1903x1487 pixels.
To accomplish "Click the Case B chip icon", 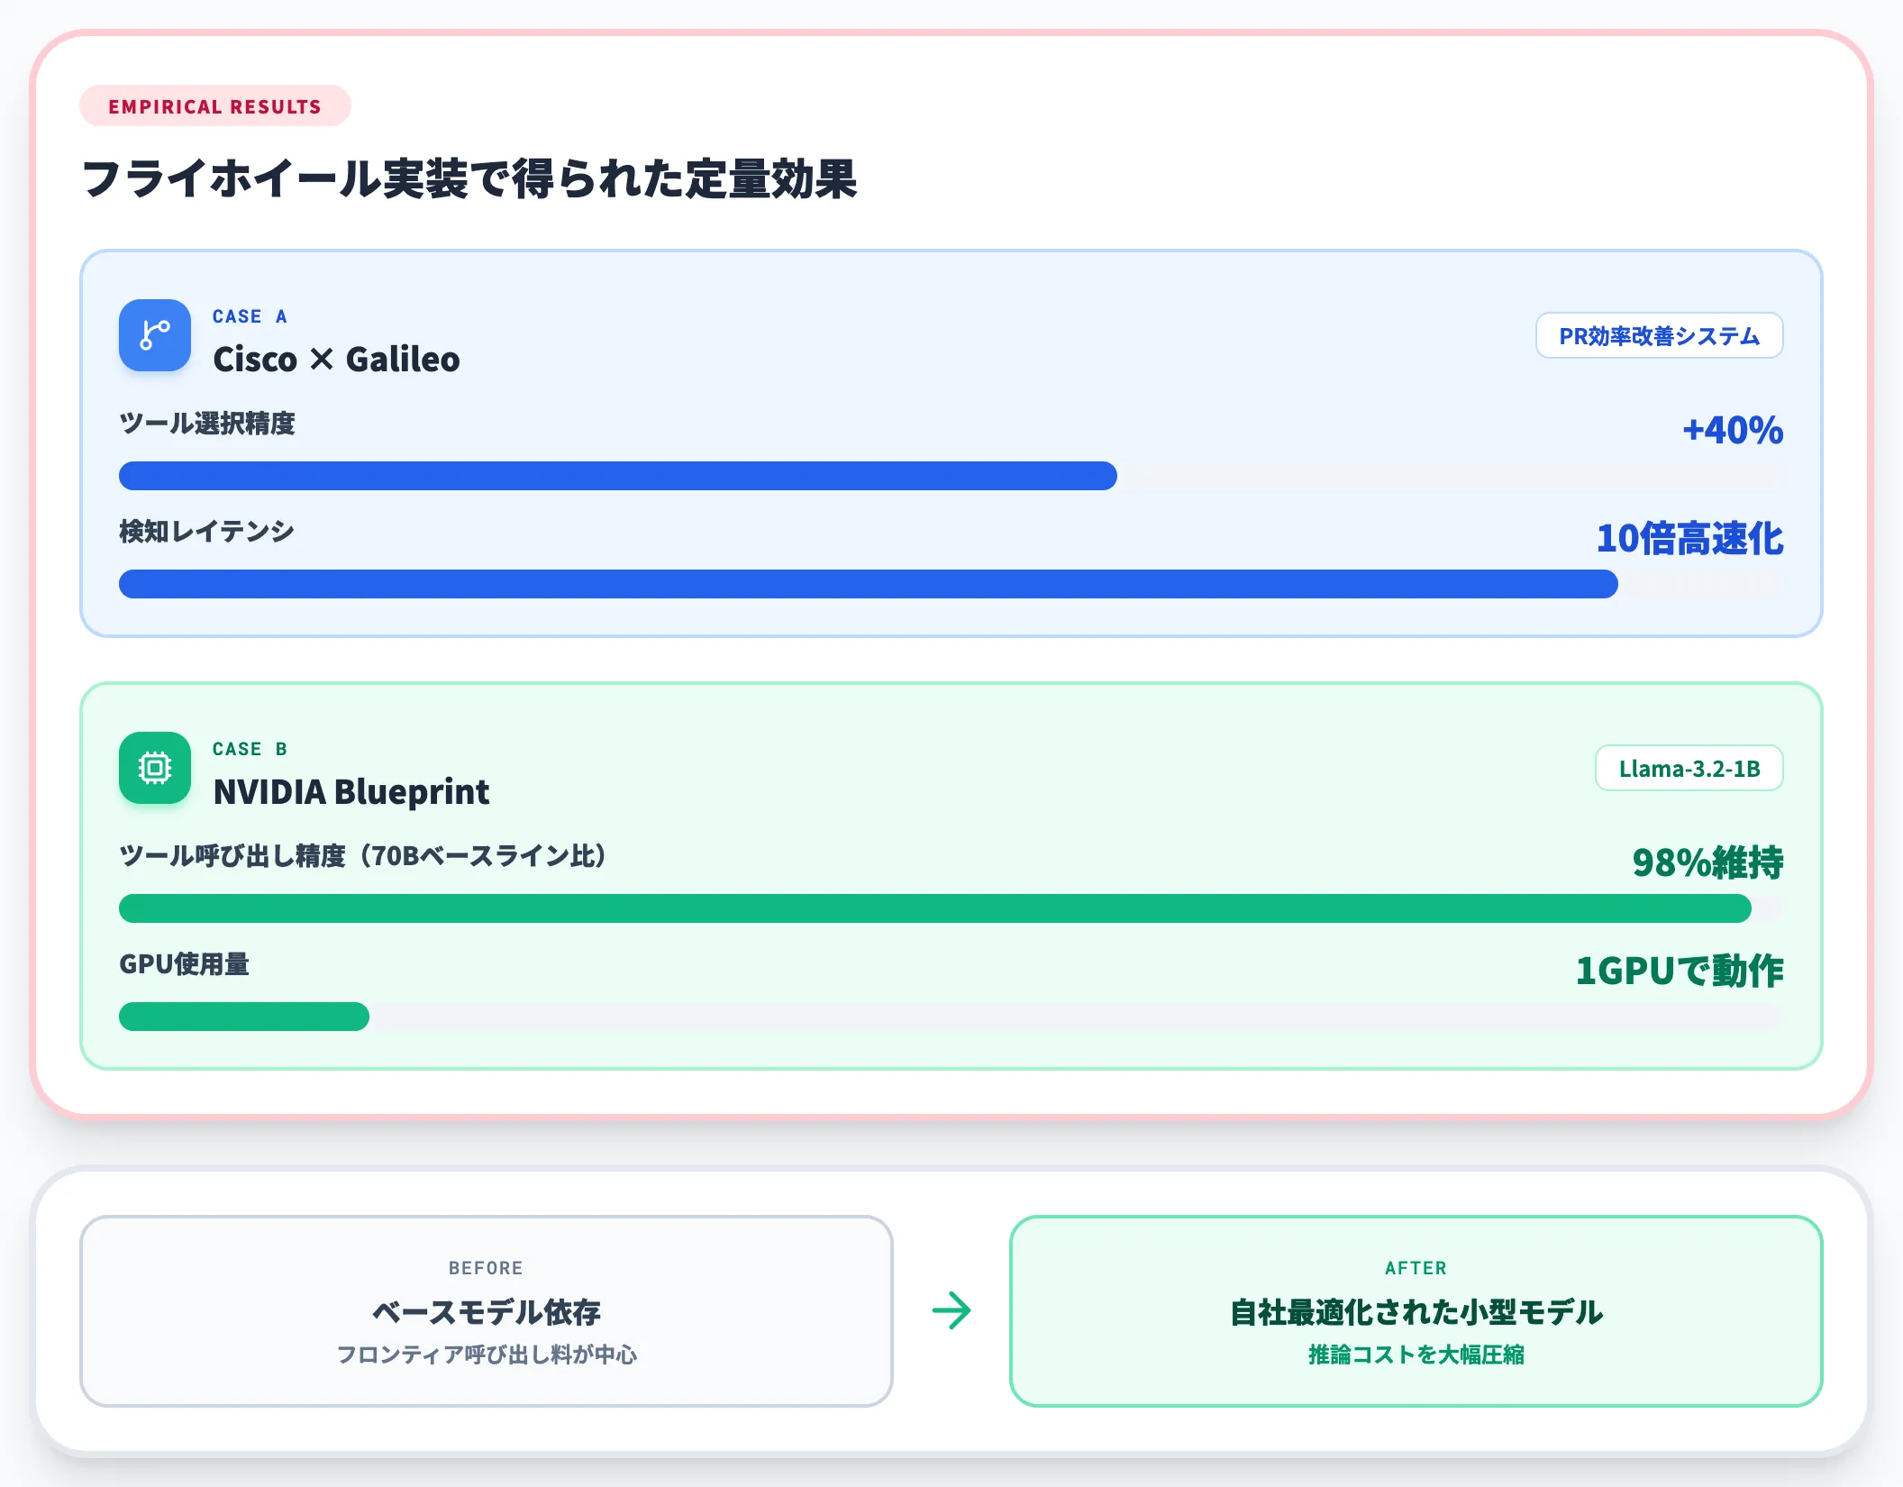I will pyautogui.click(x=155, y=768).
